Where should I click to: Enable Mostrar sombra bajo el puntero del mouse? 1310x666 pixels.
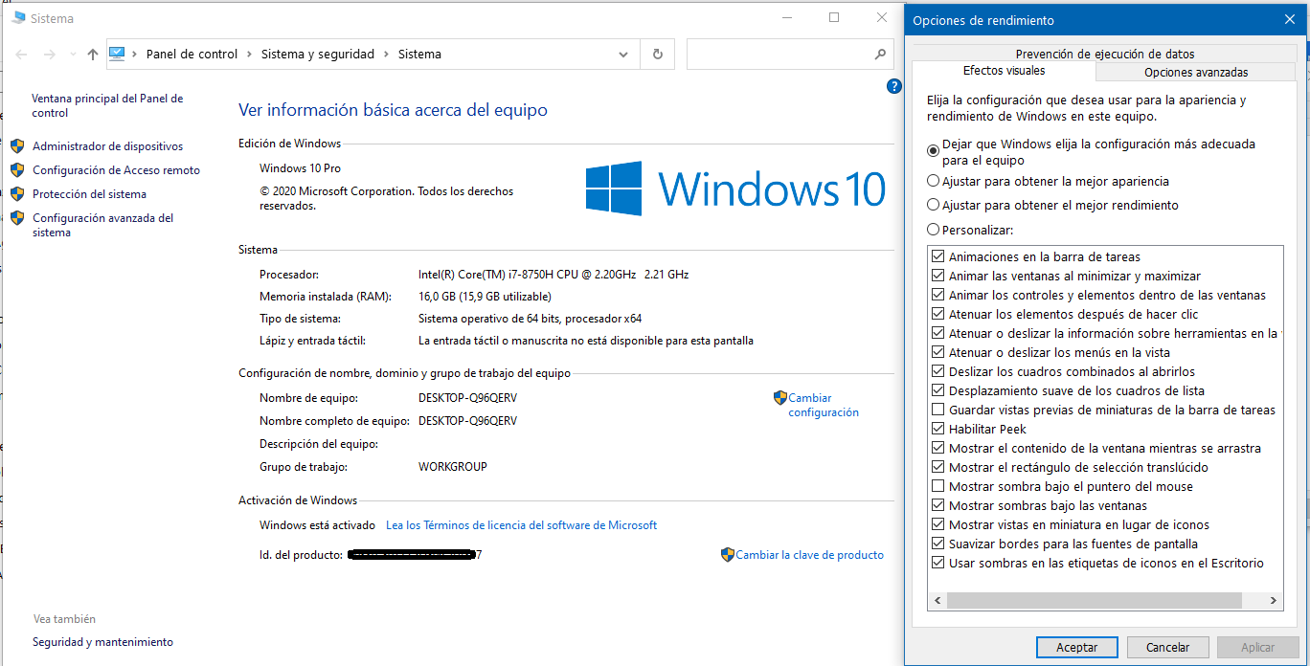pos(938,486)
